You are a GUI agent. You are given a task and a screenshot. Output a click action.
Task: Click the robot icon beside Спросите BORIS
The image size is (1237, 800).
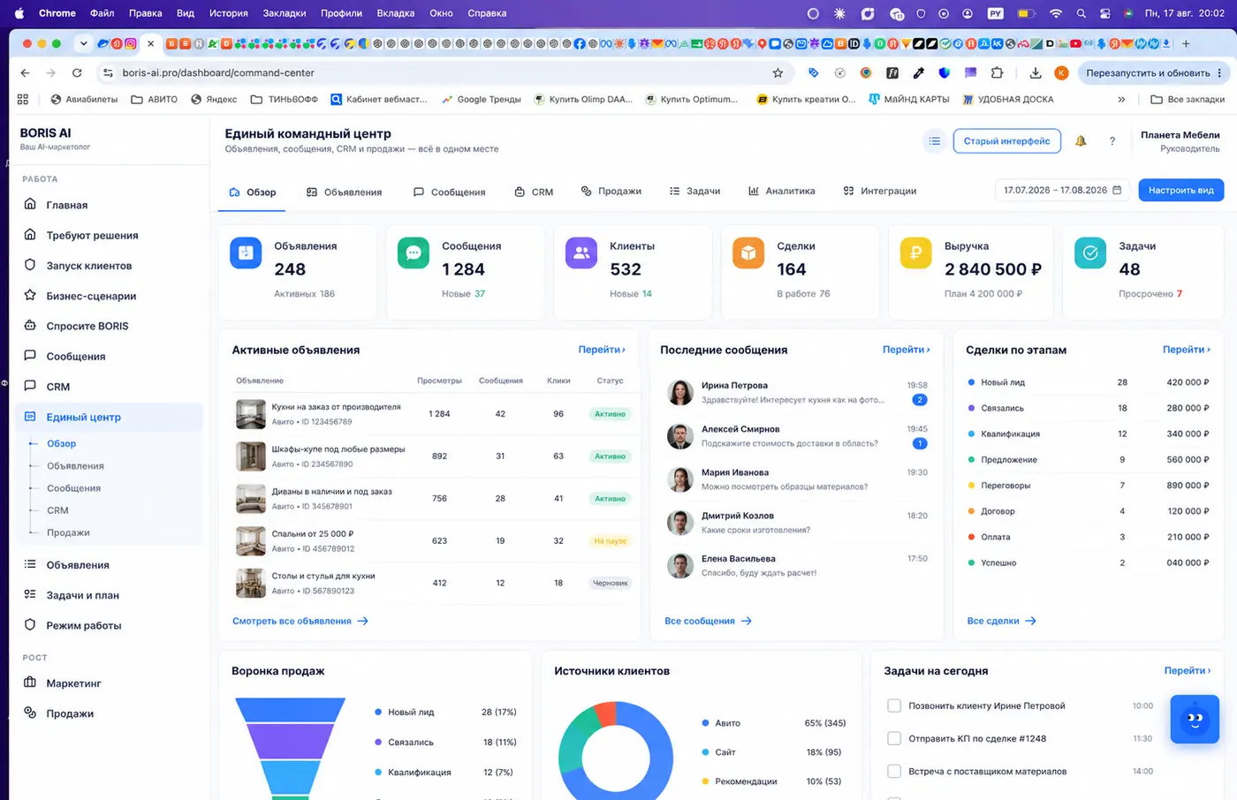click(x=30, y=325)
